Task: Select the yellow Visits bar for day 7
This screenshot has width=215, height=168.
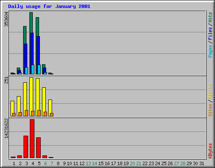Action: [50, 107]
